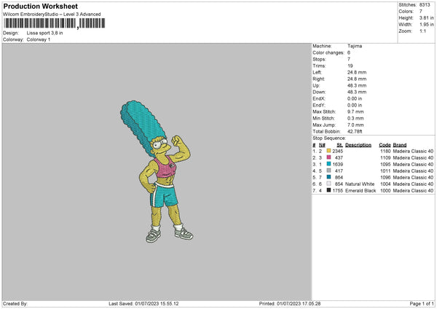Click the 'Emerald Black' description
Image resolution: width=437 pixels, height=309 pixels.
(361, 191)
